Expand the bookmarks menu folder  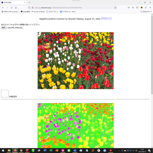pos(53,12)
